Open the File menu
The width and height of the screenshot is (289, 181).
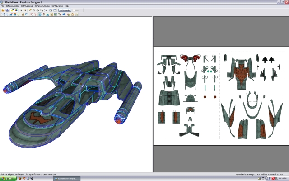[x=2, y=6]
